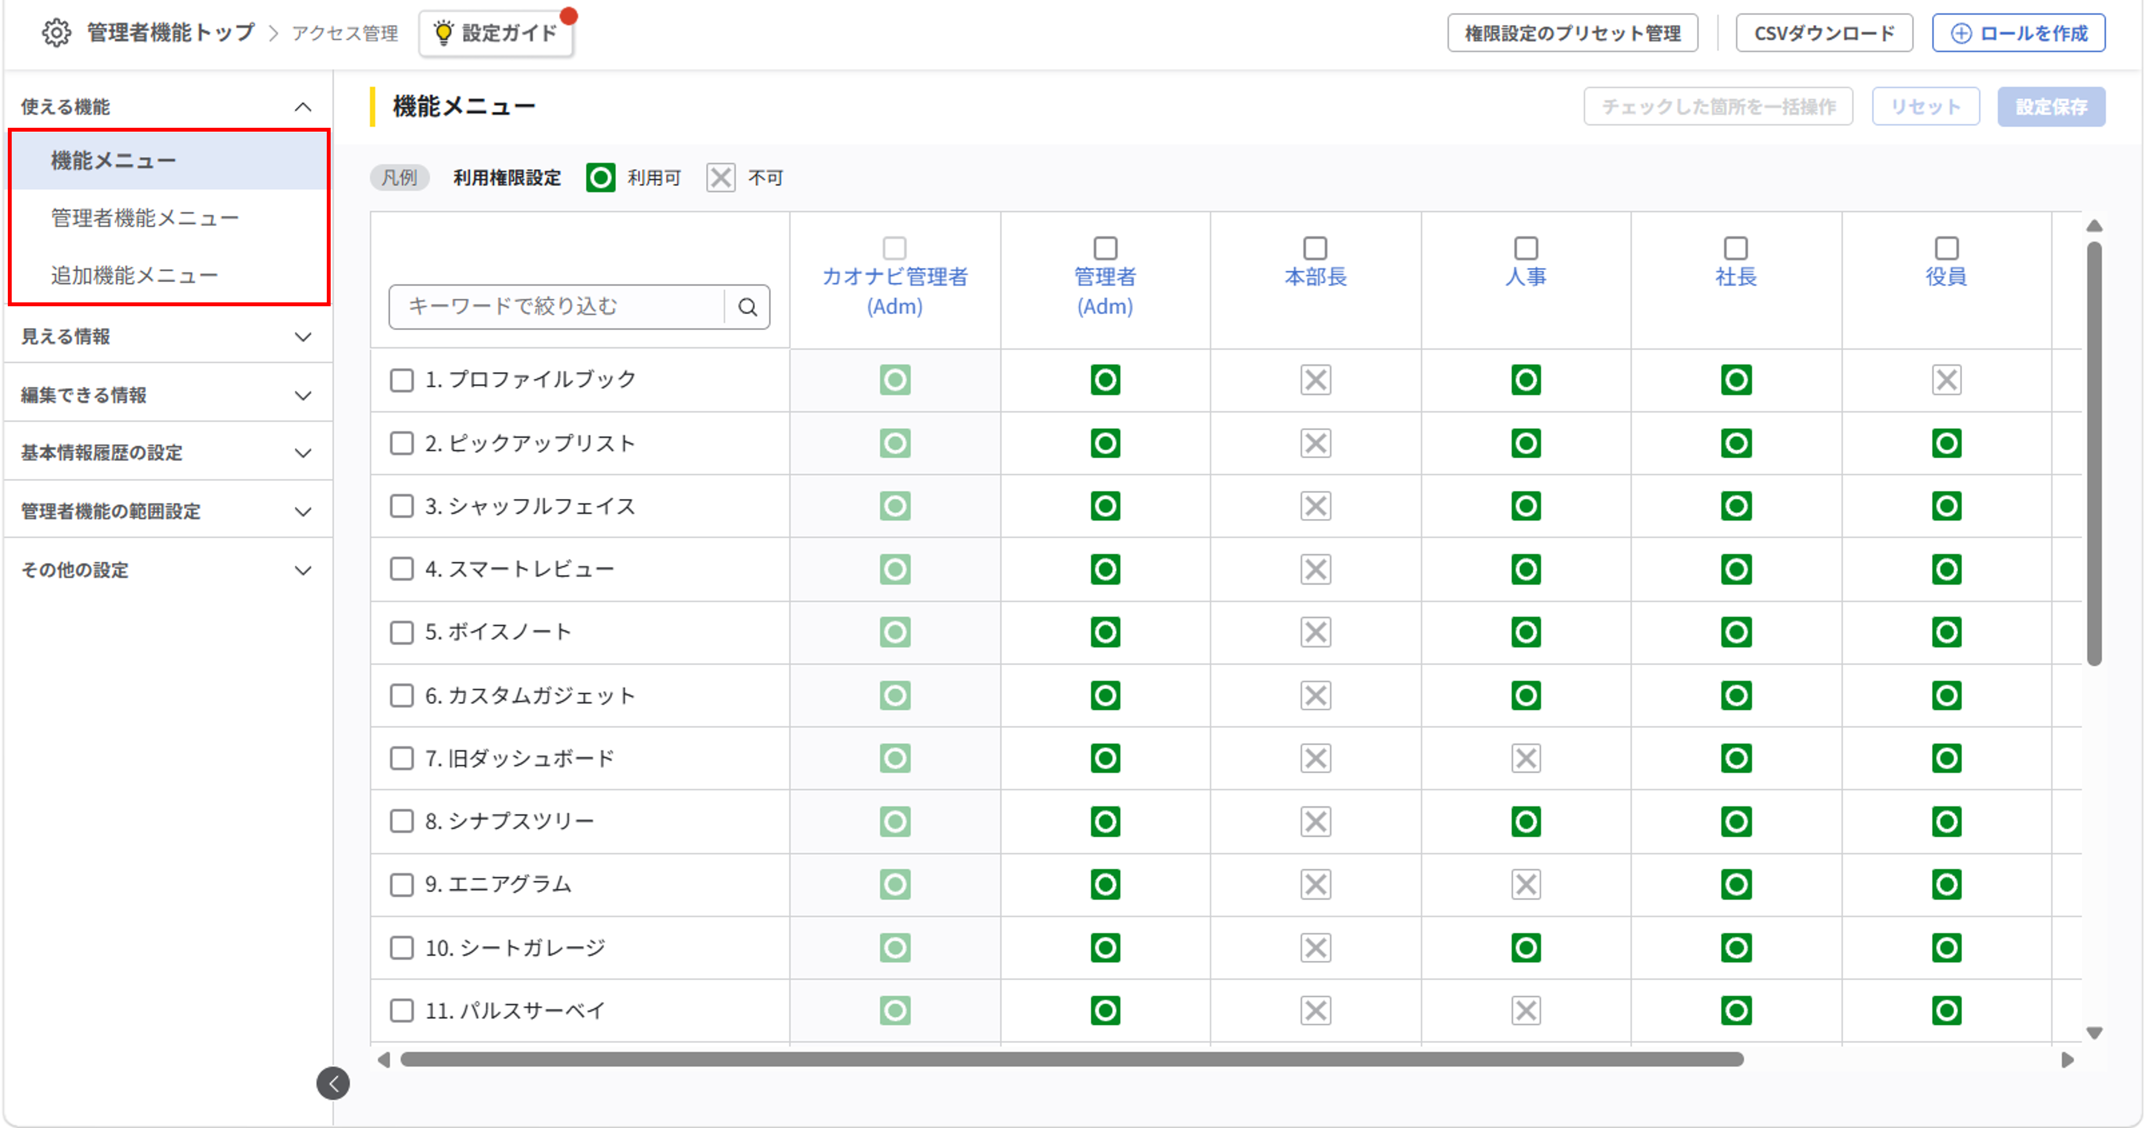Viewport: 2146px width, 1128px height.
Task: Focus the キーワードで絞り込む search field
Action: (x=556, y=307)
